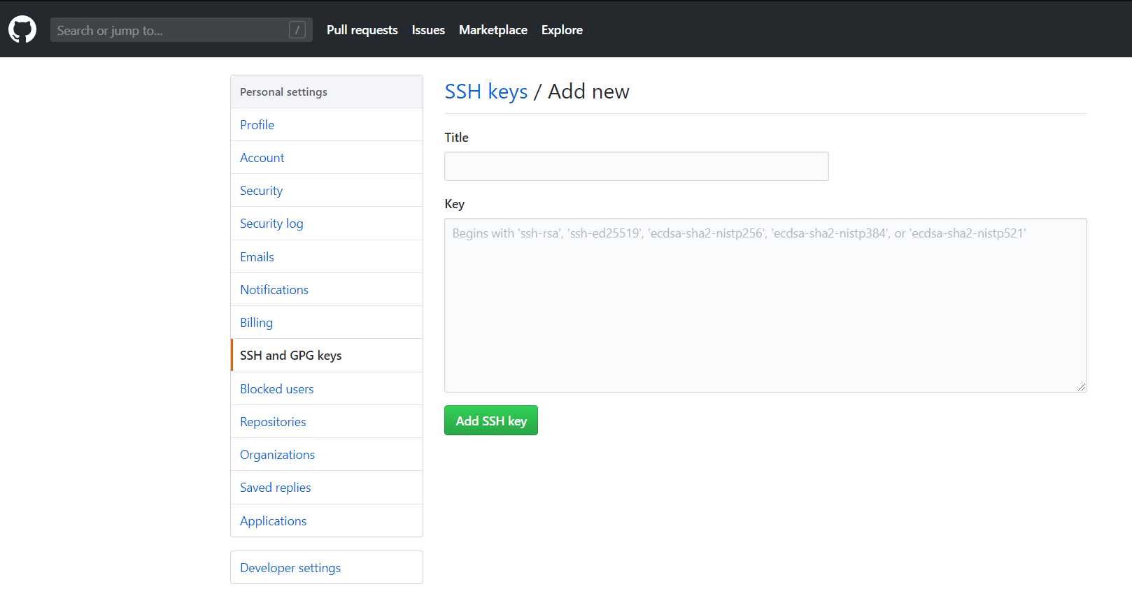1132x605 pixels.
Task: Click the Personal settings header
Action: (x=327, y=92)
